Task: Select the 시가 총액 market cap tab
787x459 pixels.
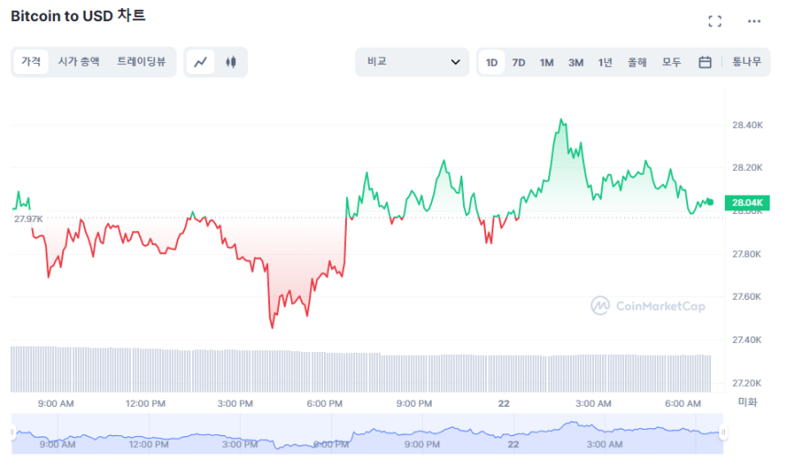Action: [x=79, y=62]
